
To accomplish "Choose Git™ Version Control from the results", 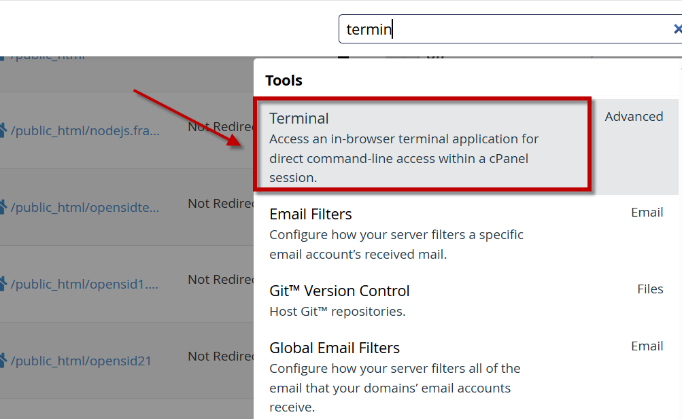I will 339,291.
